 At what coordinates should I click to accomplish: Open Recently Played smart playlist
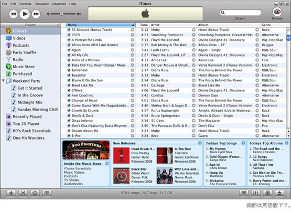pos(30,116)
